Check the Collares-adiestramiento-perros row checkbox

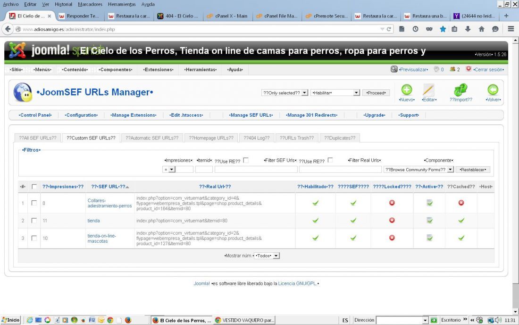34,203
